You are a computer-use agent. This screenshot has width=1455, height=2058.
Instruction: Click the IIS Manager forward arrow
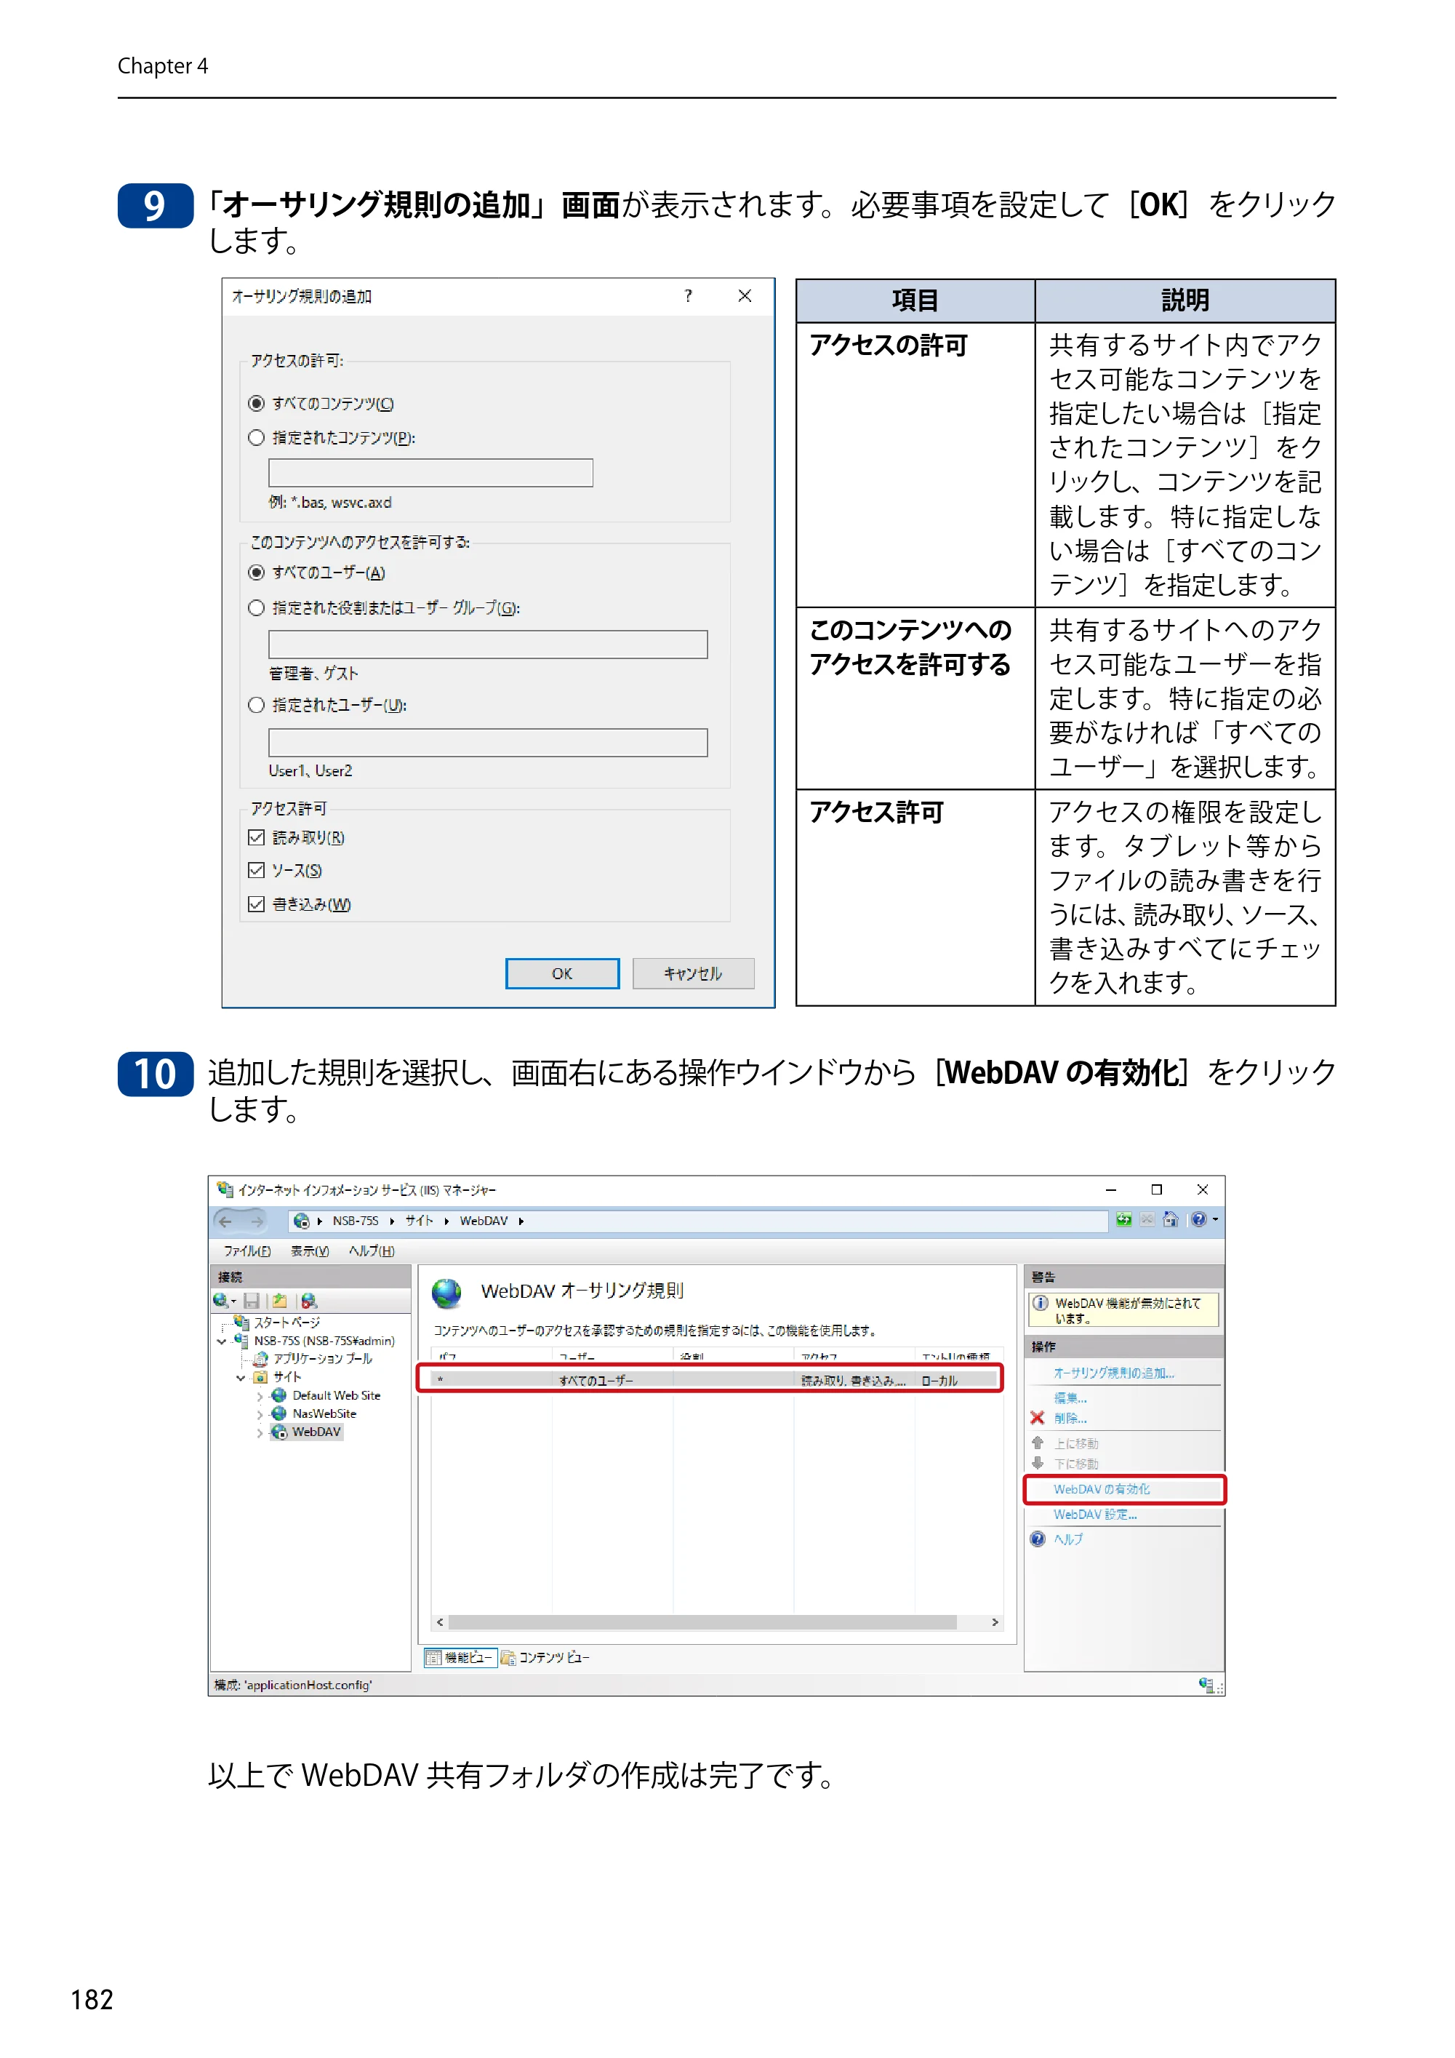click(x=257, y=1221)
